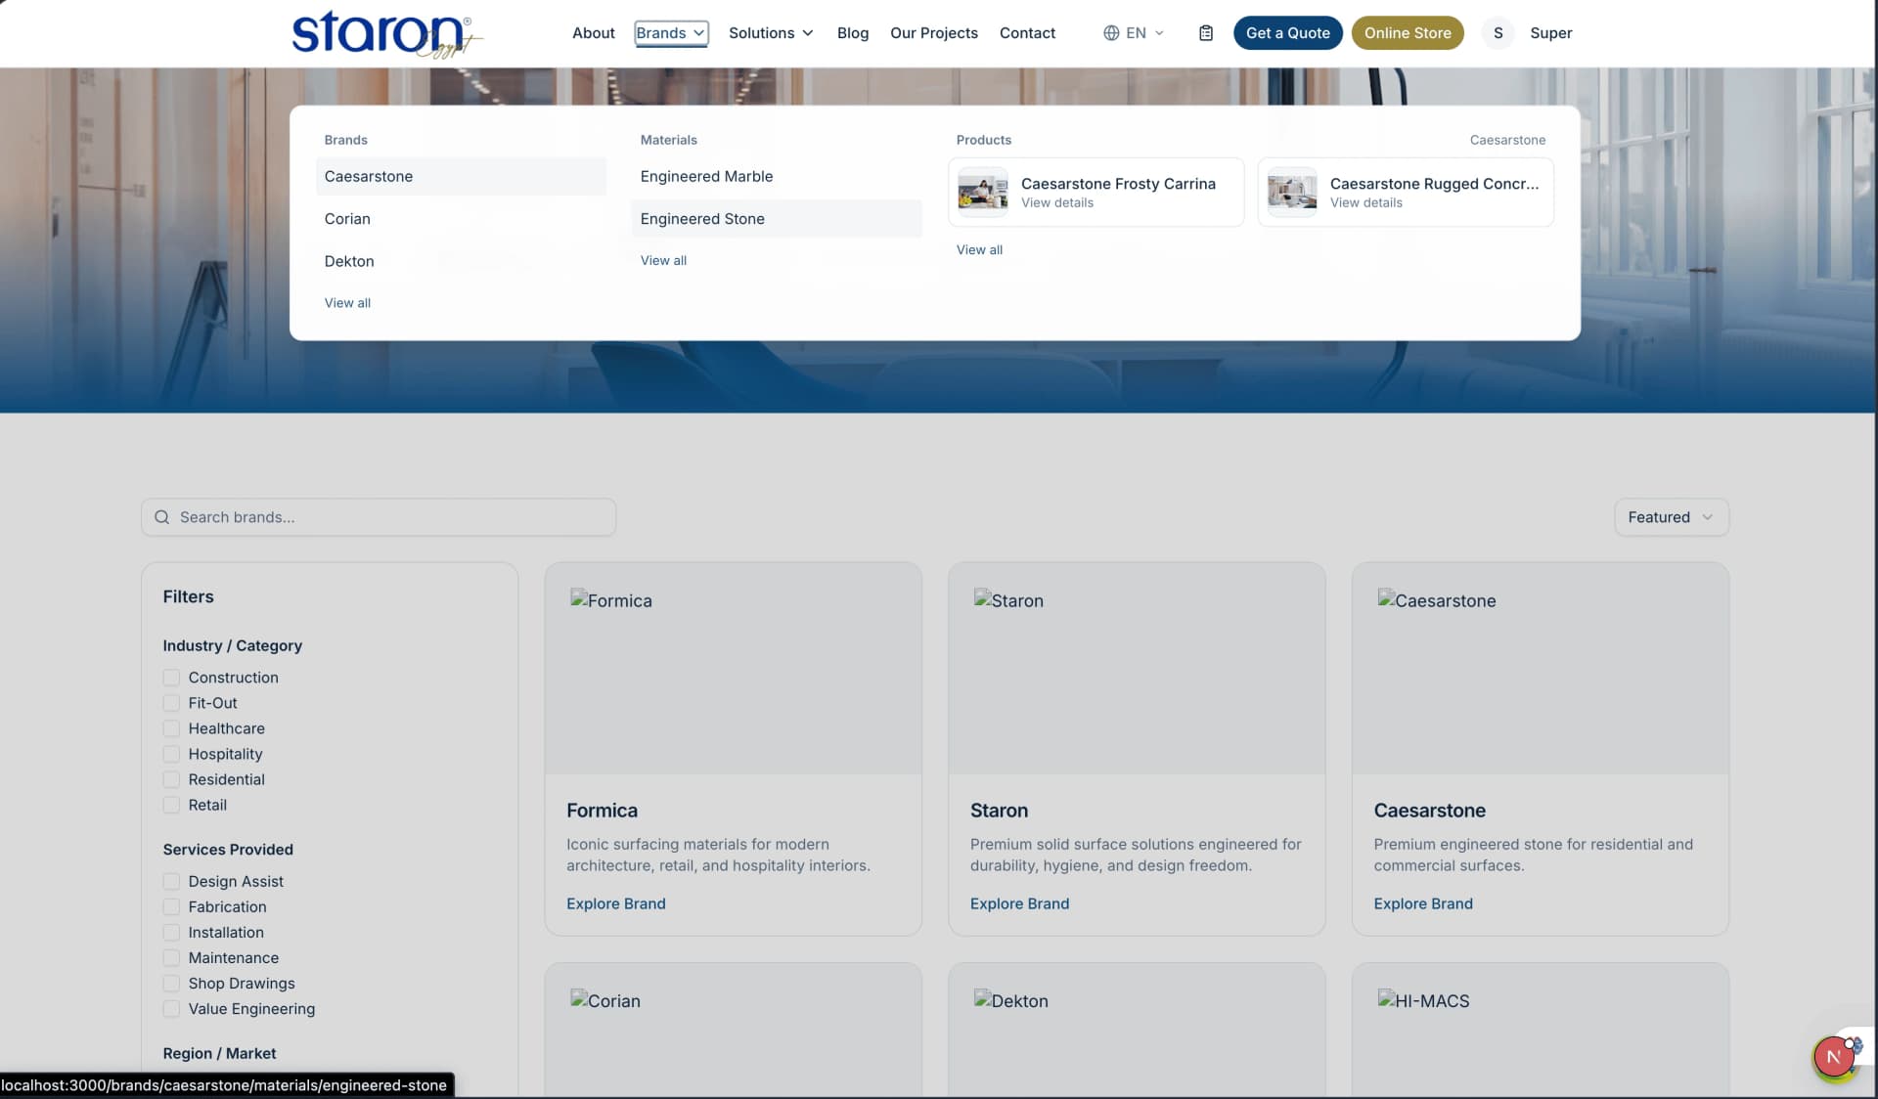
Task: Open the EN language selector
Action: (1135, 33)
